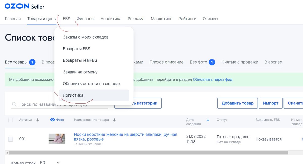
Task: Open the Товары и цены menu
Action: (42, 19)
